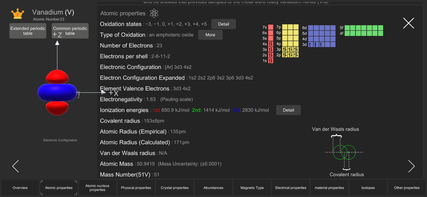Click 'an amphoteric oxide' text

171,35
